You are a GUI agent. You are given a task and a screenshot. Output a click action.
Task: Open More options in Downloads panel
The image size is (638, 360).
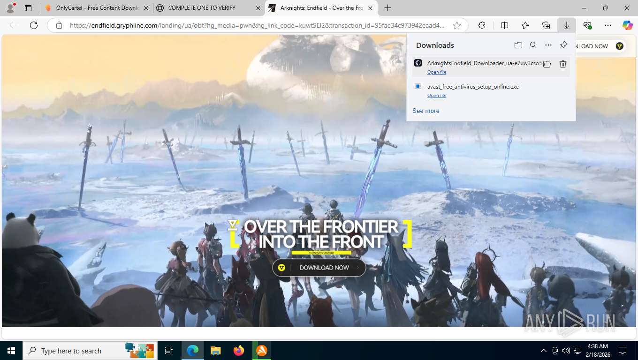click(548, 45)
